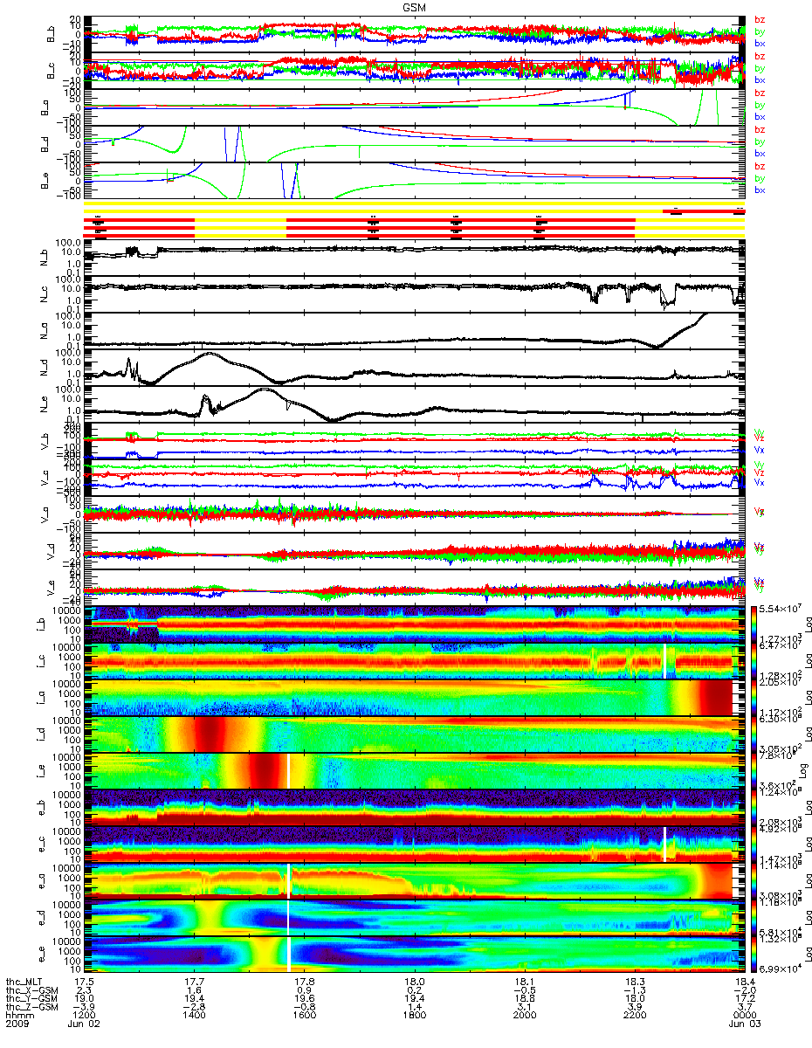Select the bx legend beside B_a panel

point(760,116)
